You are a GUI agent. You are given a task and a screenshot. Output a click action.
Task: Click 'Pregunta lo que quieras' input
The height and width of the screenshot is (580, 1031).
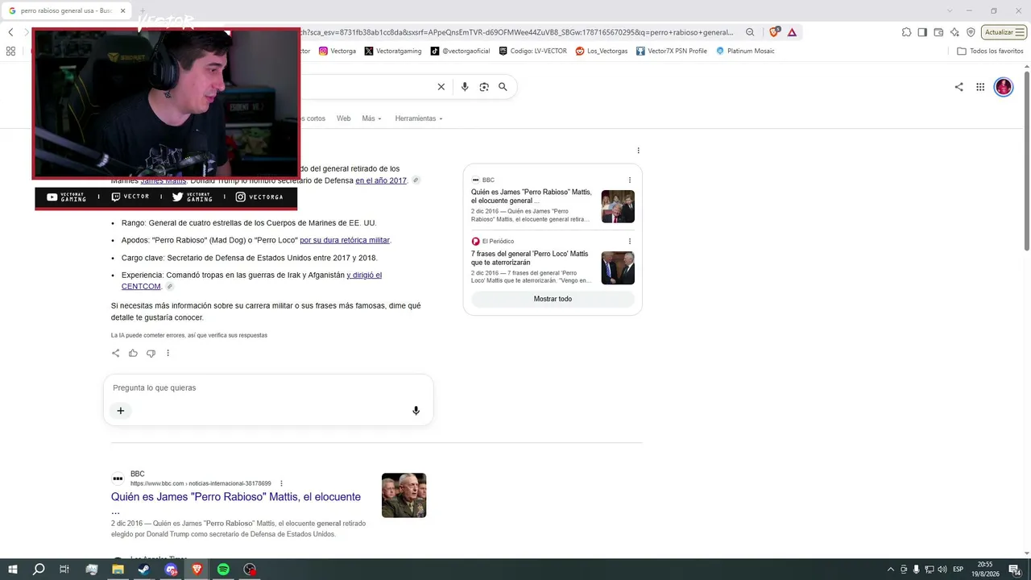click(268, 387)
